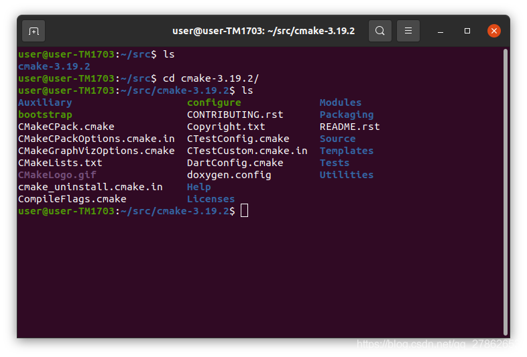Viewport: 527px width, 357px height.
Task: Maximize the terminal window
Action: pos(467,31)
